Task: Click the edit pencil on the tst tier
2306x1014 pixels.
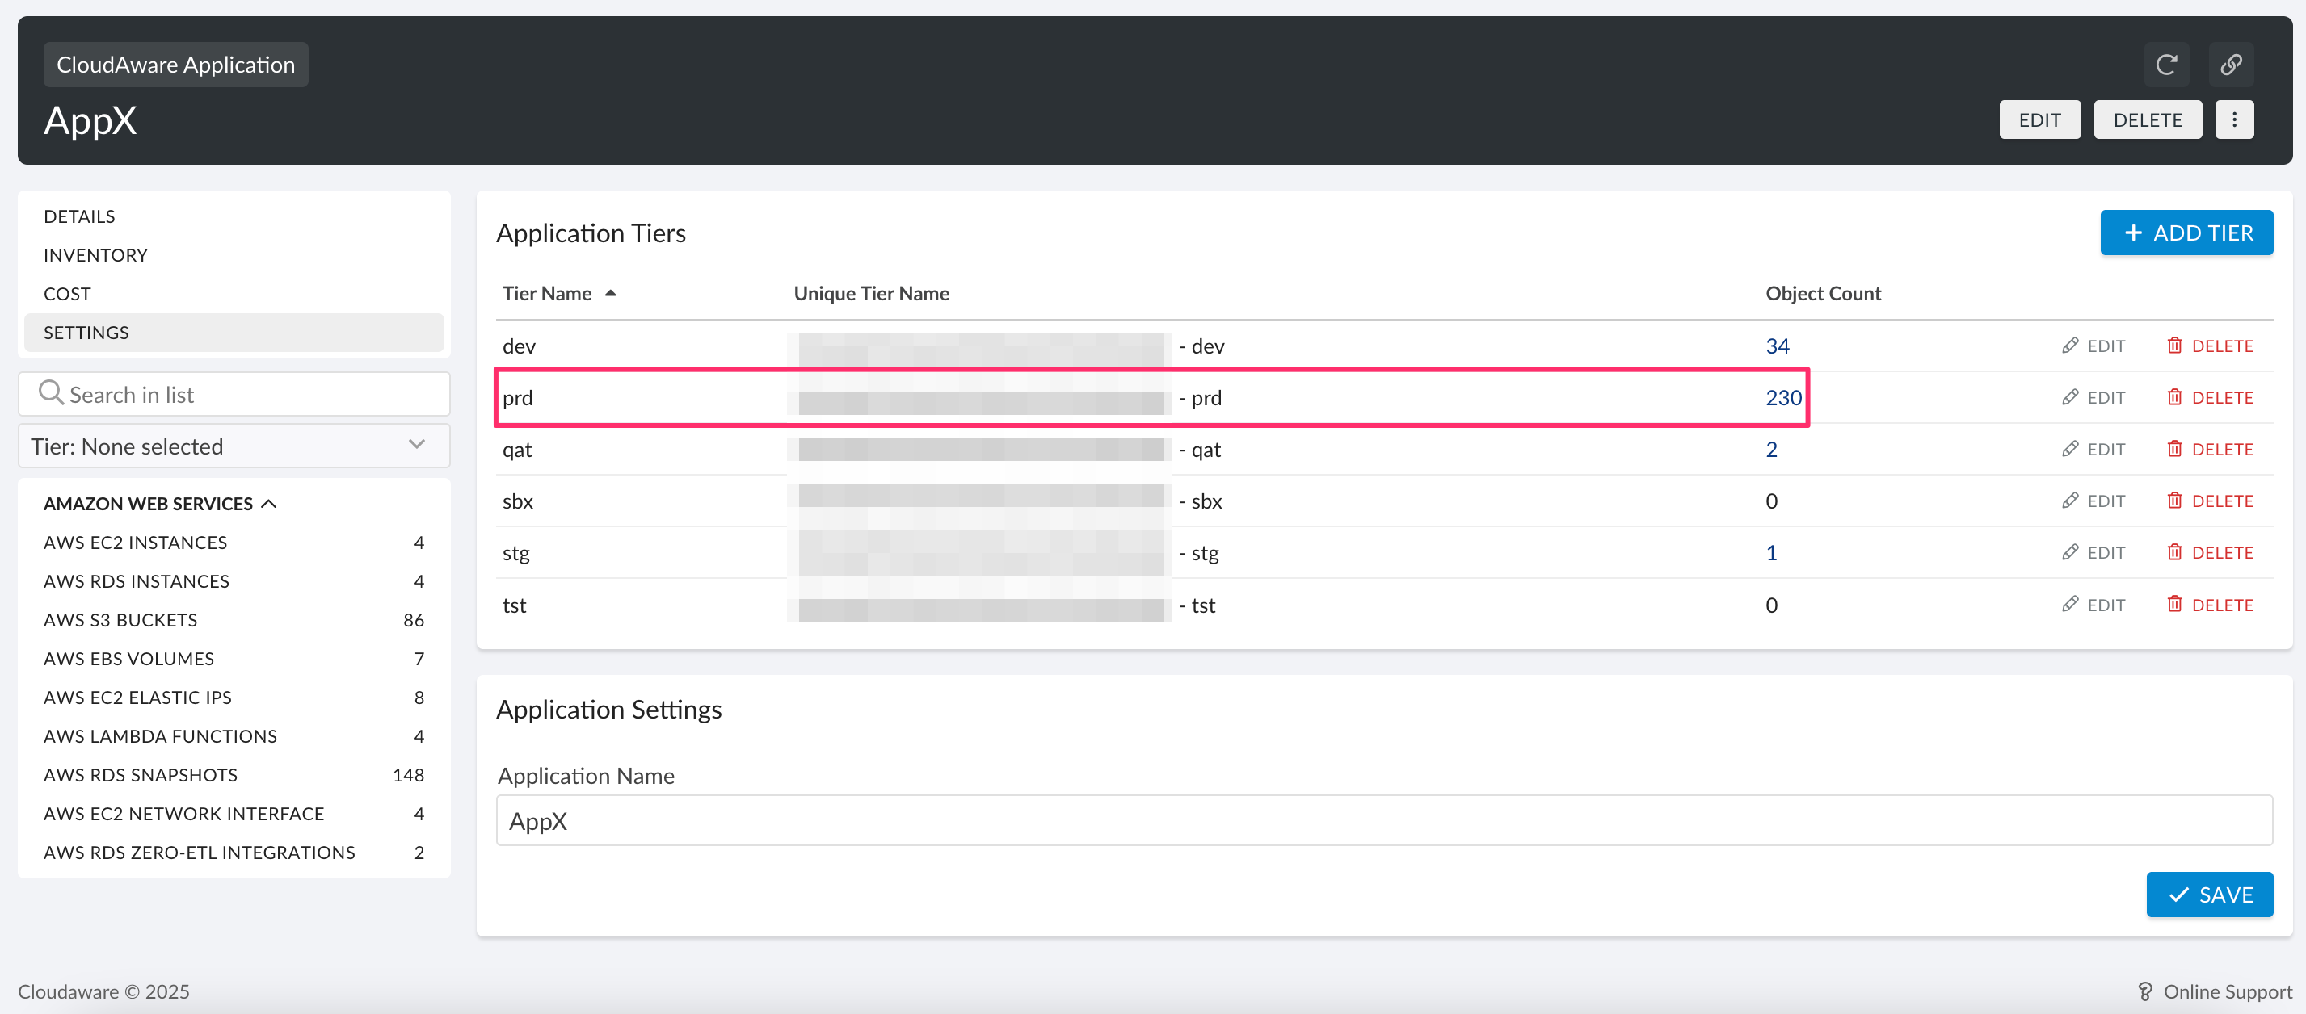Action: (2071, 605)
